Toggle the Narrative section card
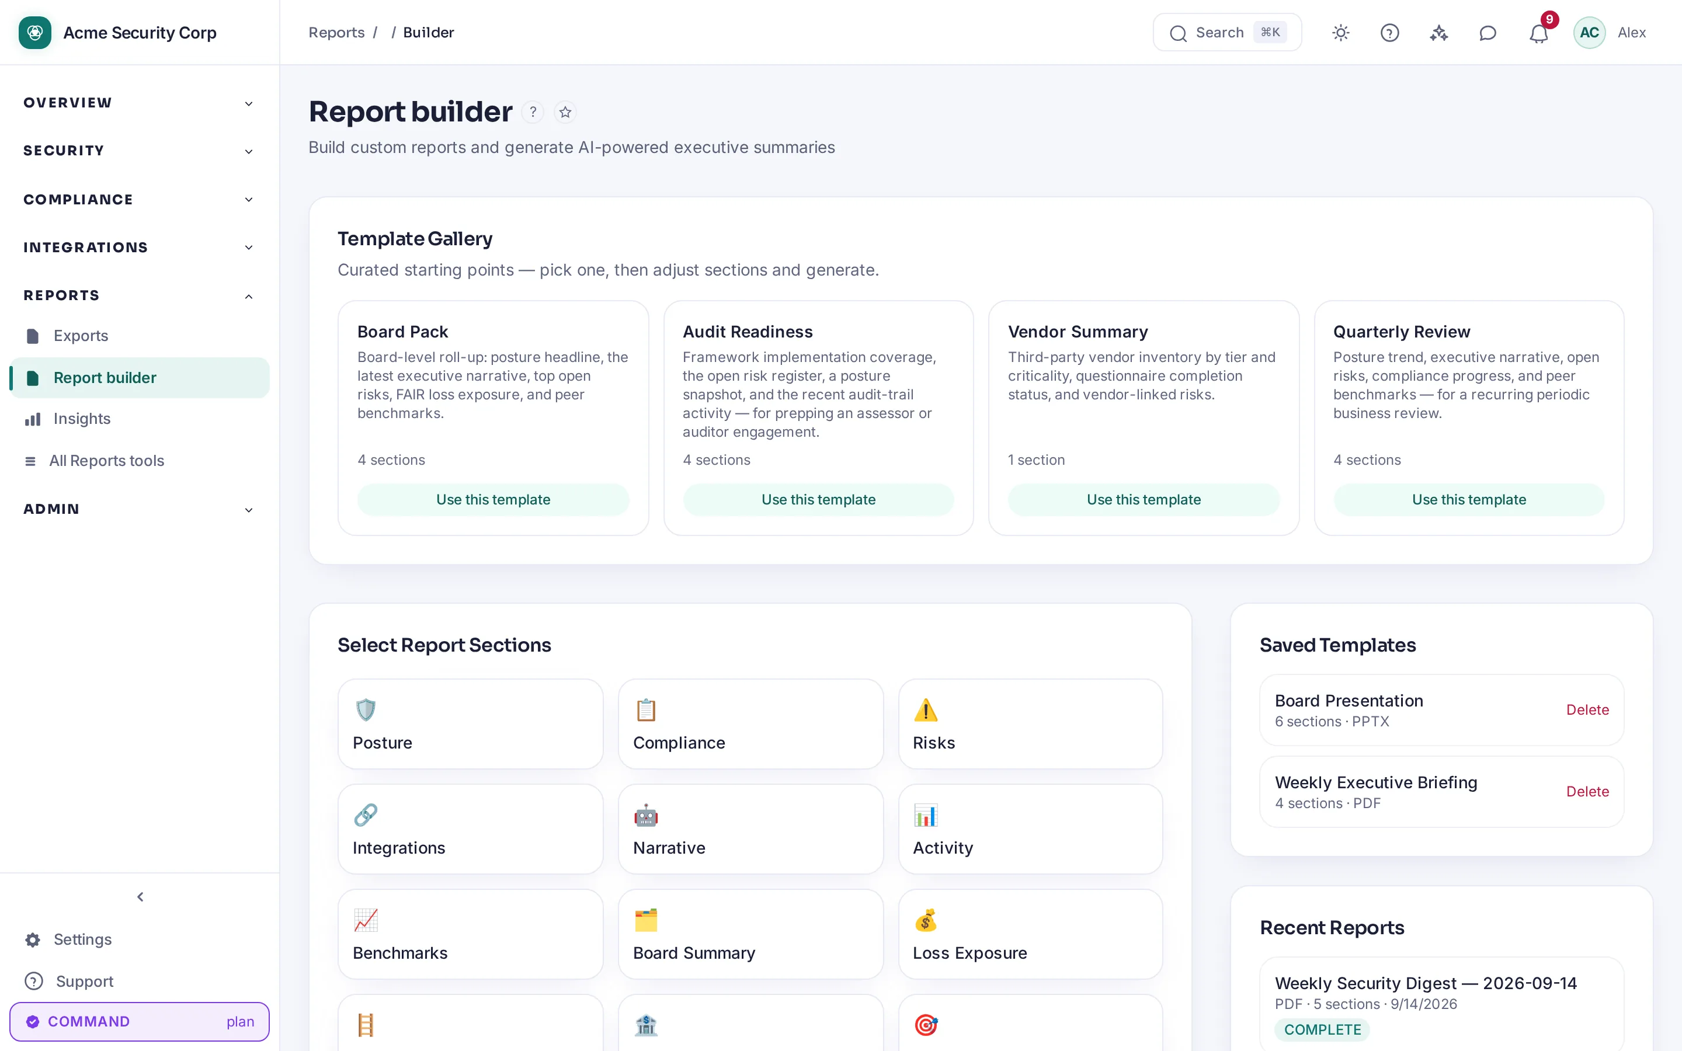The image size is (1682, 1051). click(x=750, y=829)
